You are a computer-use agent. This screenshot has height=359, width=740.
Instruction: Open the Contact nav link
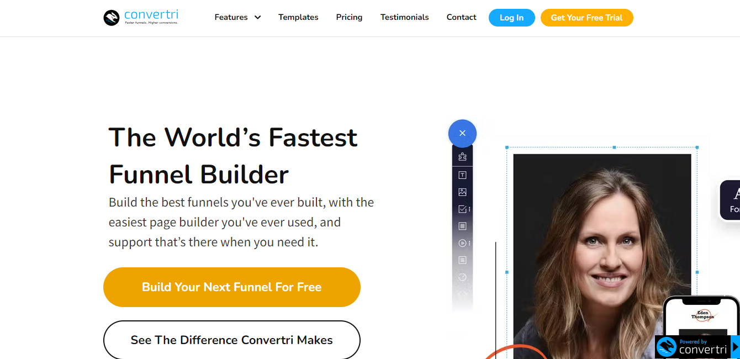(x=461, y=17)
